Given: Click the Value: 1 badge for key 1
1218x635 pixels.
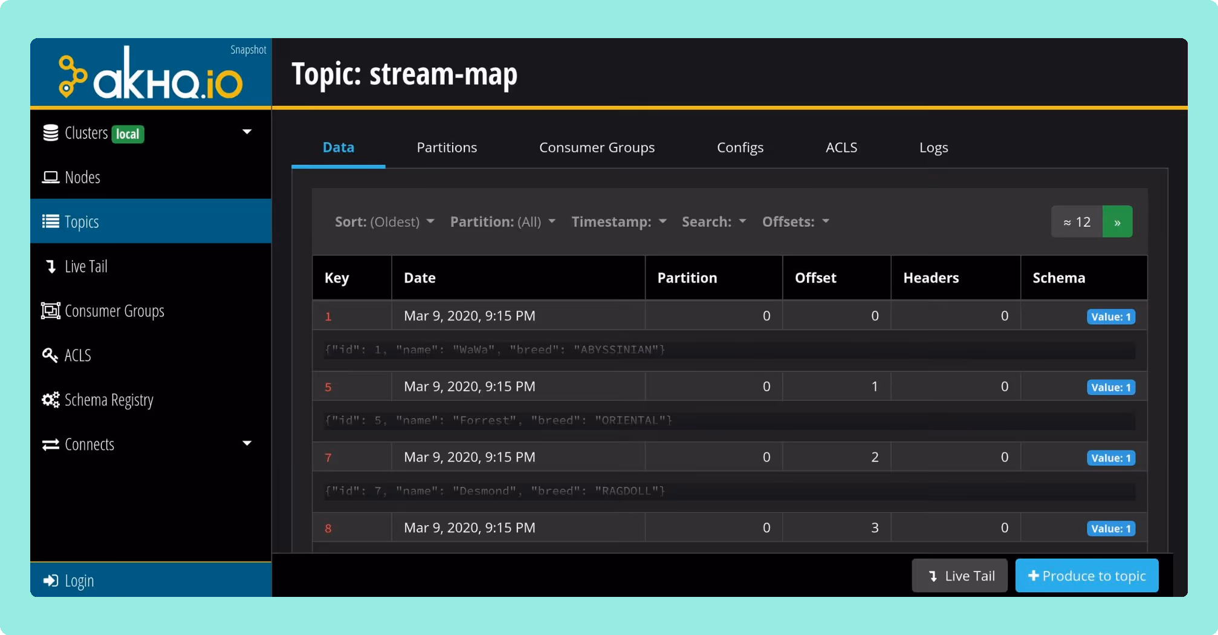Looking at the screenshot, I should click(x=1110, y=317).
